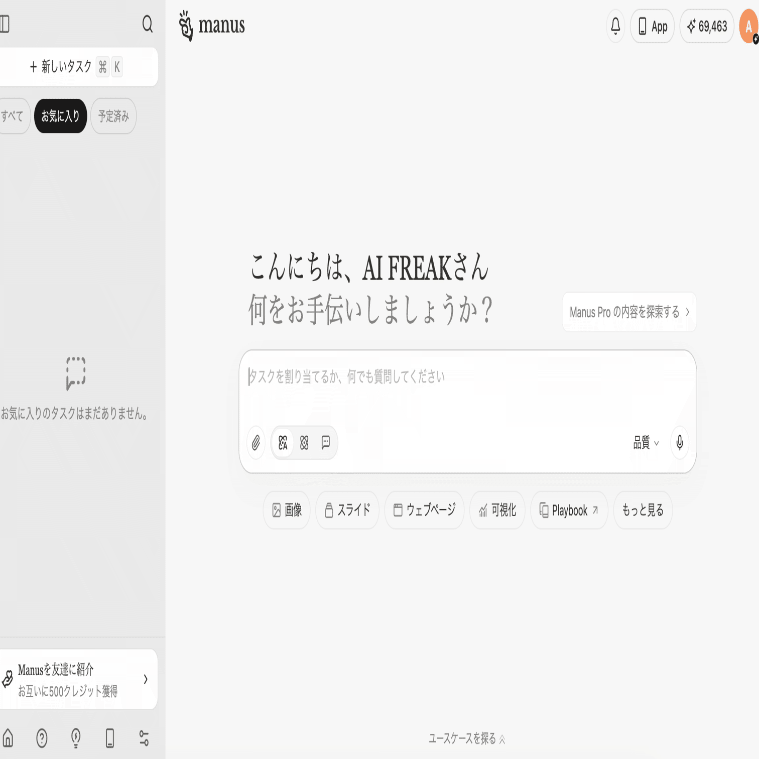Screen dimensions: 759x759
Task: Choose the 画像 suggestion chip
Action: (287, 510)
